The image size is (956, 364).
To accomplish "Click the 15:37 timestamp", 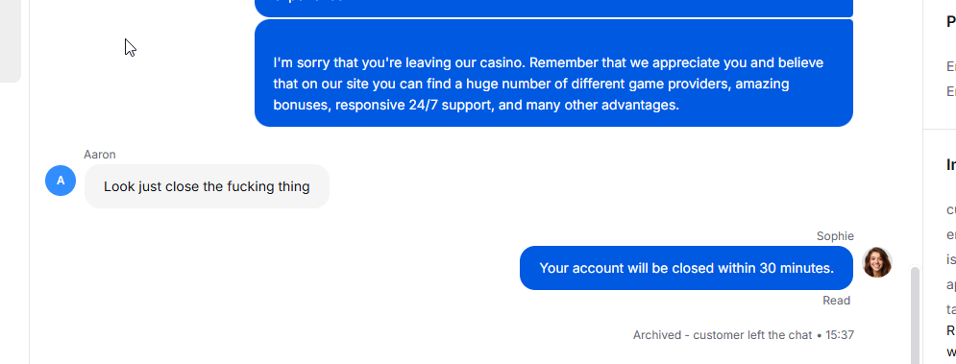I will 840,335.
